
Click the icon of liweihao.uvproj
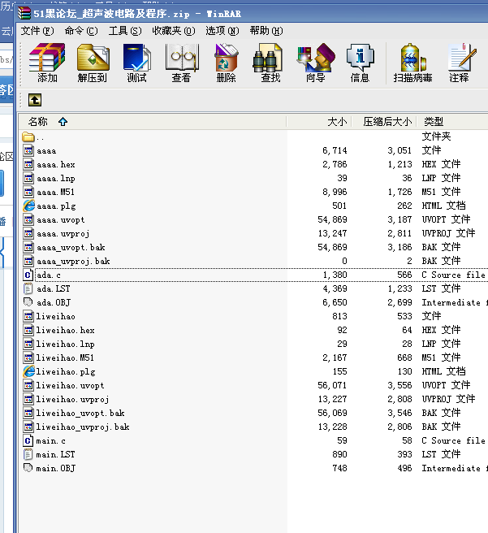(28, 399)
